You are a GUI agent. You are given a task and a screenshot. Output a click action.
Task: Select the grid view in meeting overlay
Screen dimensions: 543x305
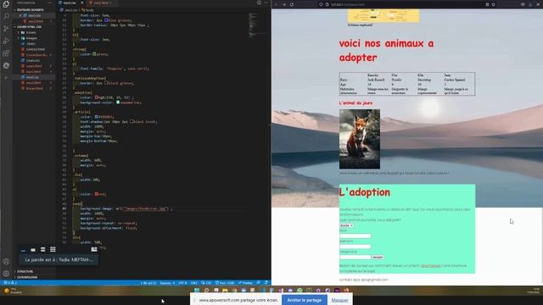point(53,250)
